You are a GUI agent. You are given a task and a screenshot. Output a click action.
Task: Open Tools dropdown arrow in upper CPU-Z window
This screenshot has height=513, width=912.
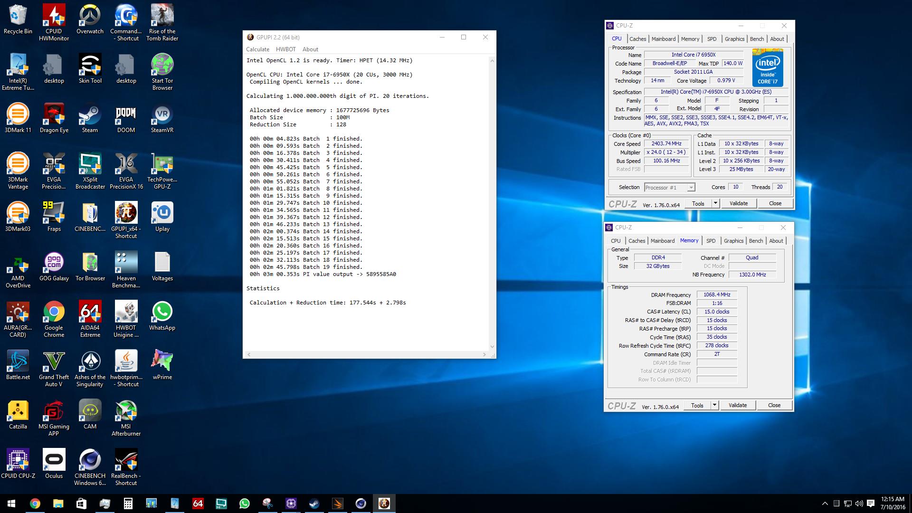click(x=715, y=203)
